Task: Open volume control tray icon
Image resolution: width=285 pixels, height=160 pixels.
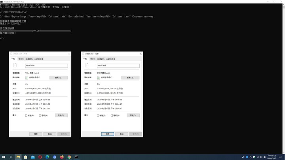Action: click(x=261, y=157)
